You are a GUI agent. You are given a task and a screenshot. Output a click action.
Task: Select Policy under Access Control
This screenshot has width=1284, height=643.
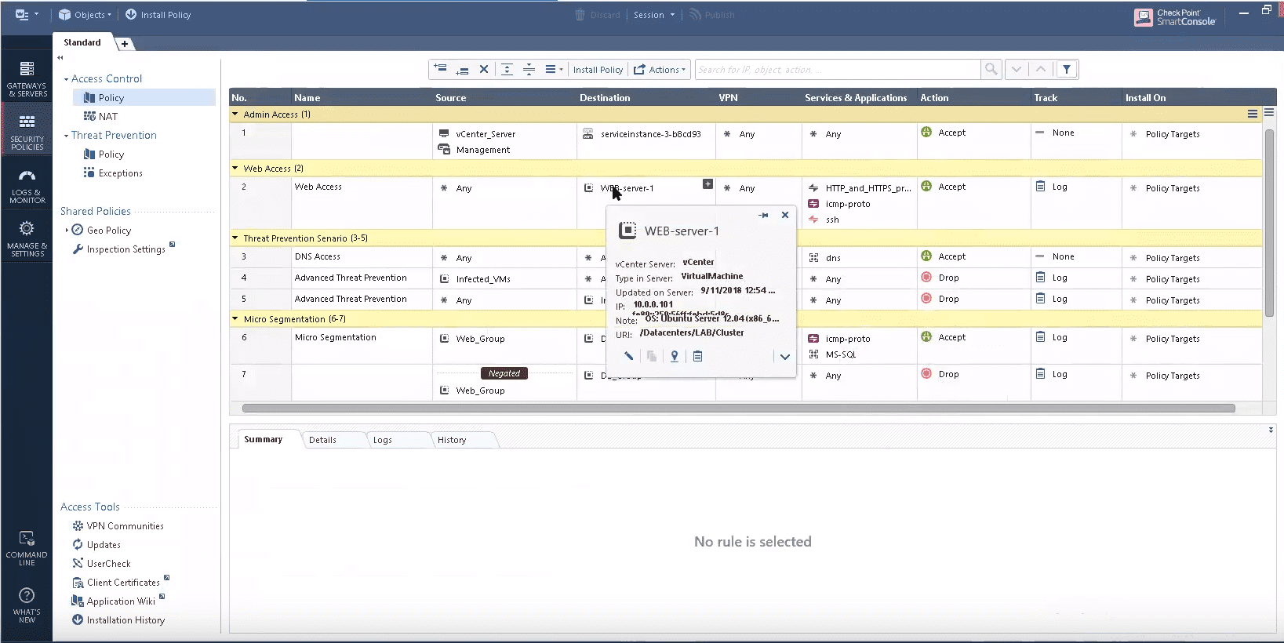(144, 97)
